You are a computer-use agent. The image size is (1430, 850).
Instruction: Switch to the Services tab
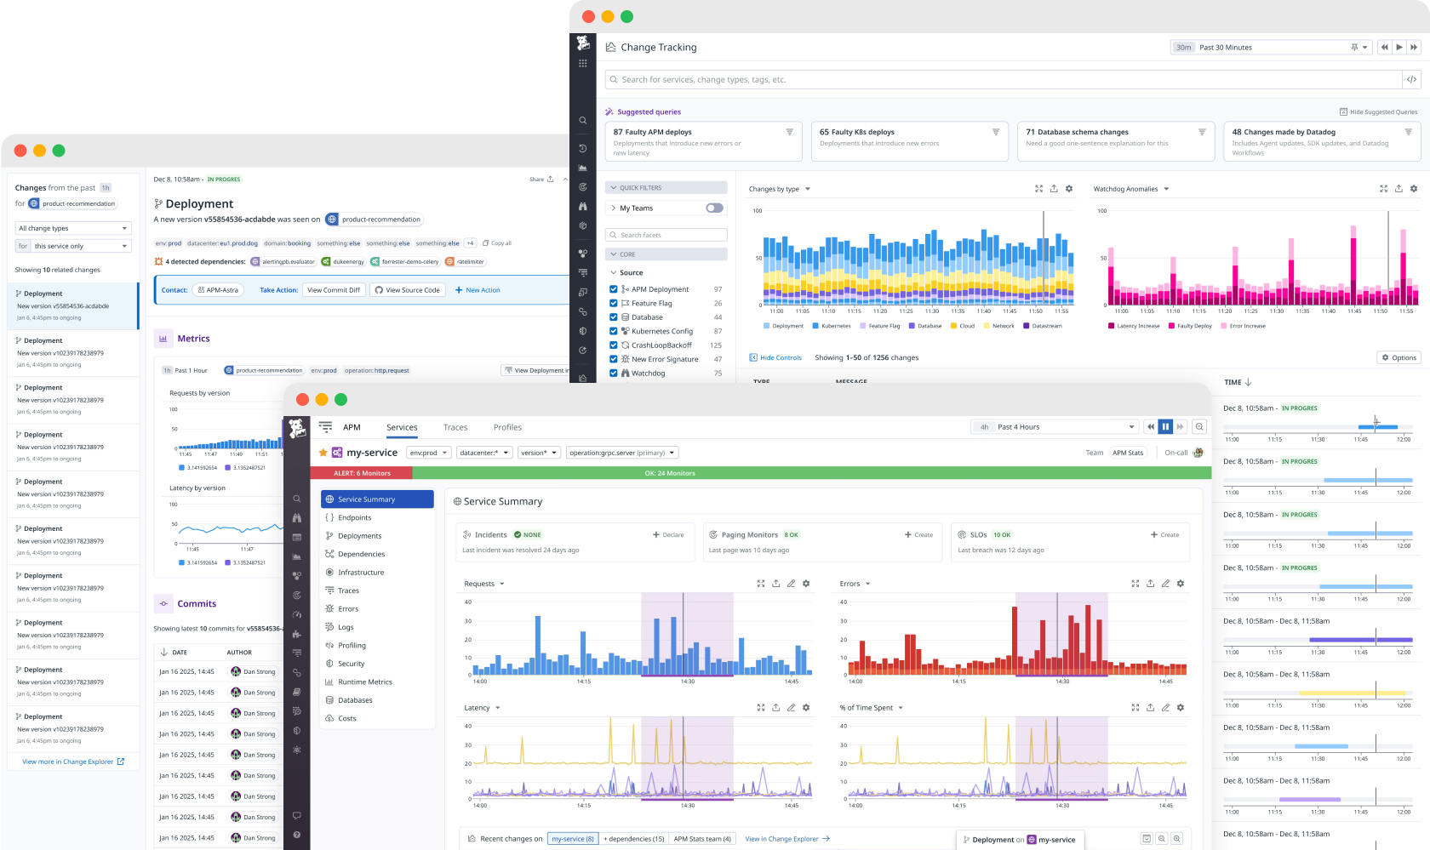tap(402, 427)
